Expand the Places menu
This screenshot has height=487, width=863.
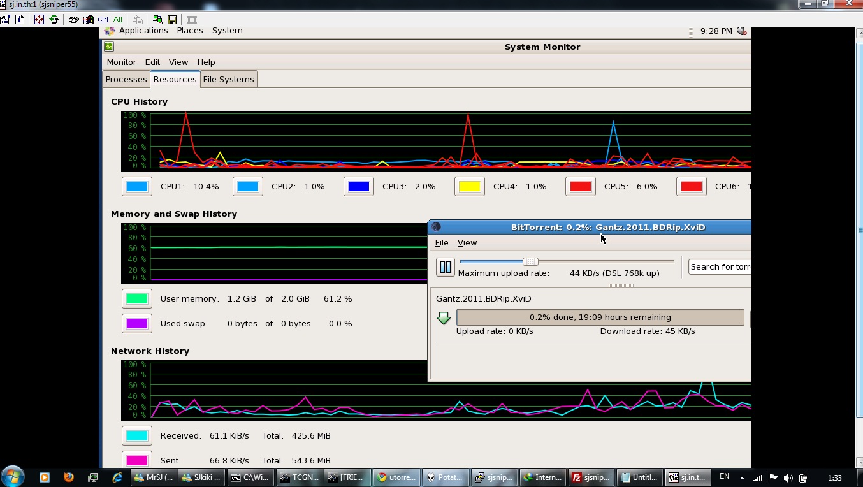pos(190,31)
